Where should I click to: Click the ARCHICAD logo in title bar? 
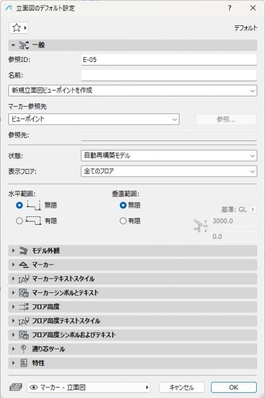(9, 8)
